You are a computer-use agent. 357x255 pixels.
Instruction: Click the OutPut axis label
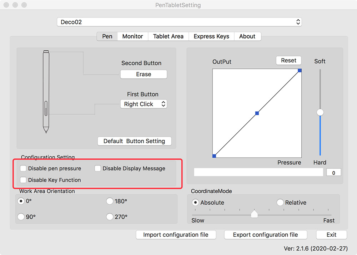click(222, 62)
